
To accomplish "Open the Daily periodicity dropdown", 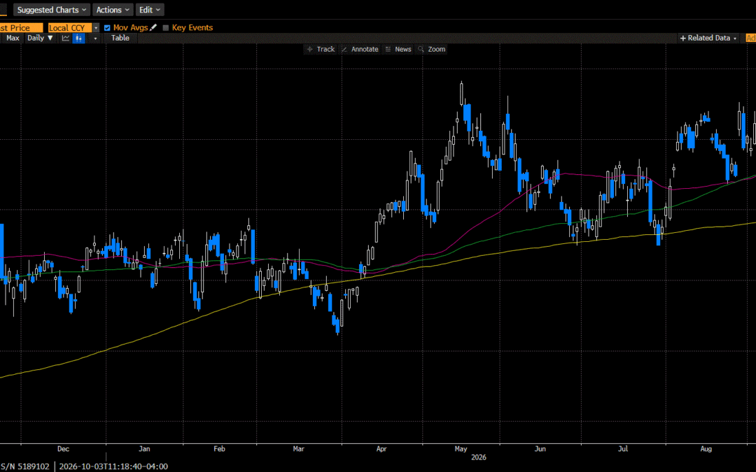I will pos(40,38).
